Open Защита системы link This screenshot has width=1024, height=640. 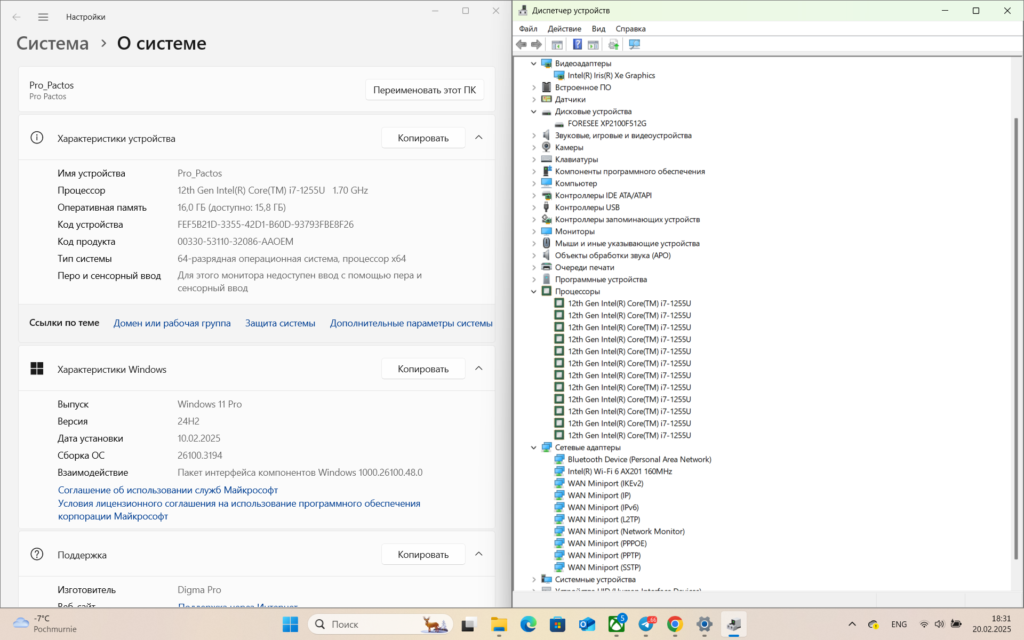[x=280, y=323]
